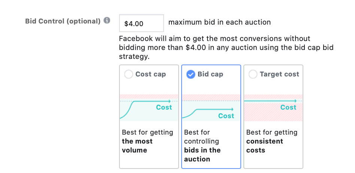
Task: Click the Facebook bid strategy description paragraph
Action: [226, 48]
